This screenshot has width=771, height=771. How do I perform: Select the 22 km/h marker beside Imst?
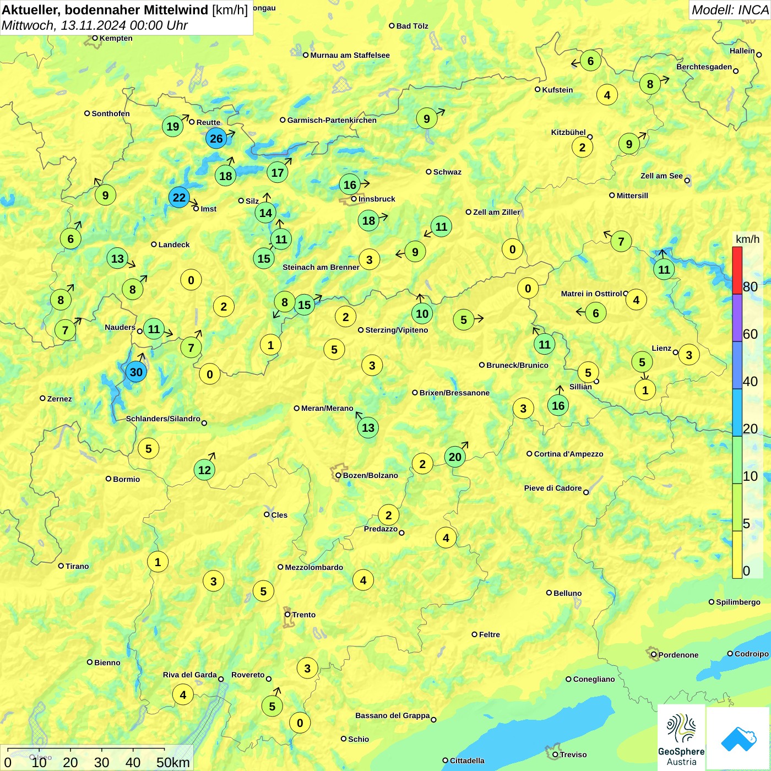(x=179, y=197)
